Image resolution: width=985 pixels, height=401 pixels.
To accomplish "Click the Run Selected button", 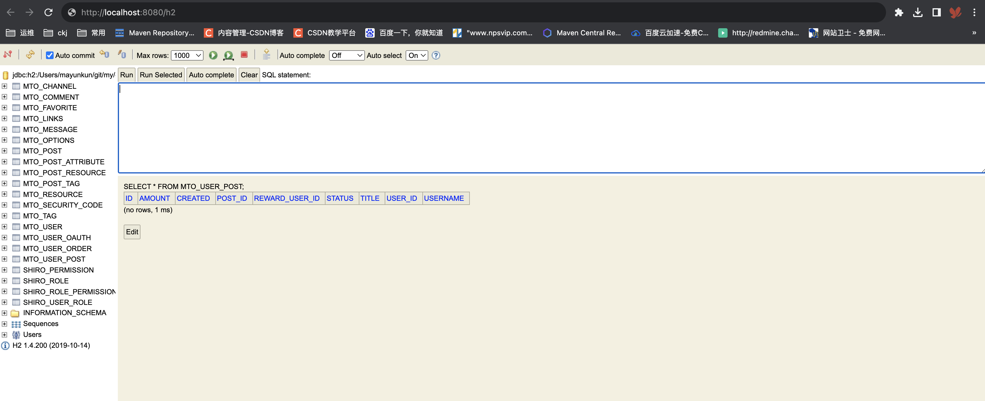I will (x=161, y=74).
